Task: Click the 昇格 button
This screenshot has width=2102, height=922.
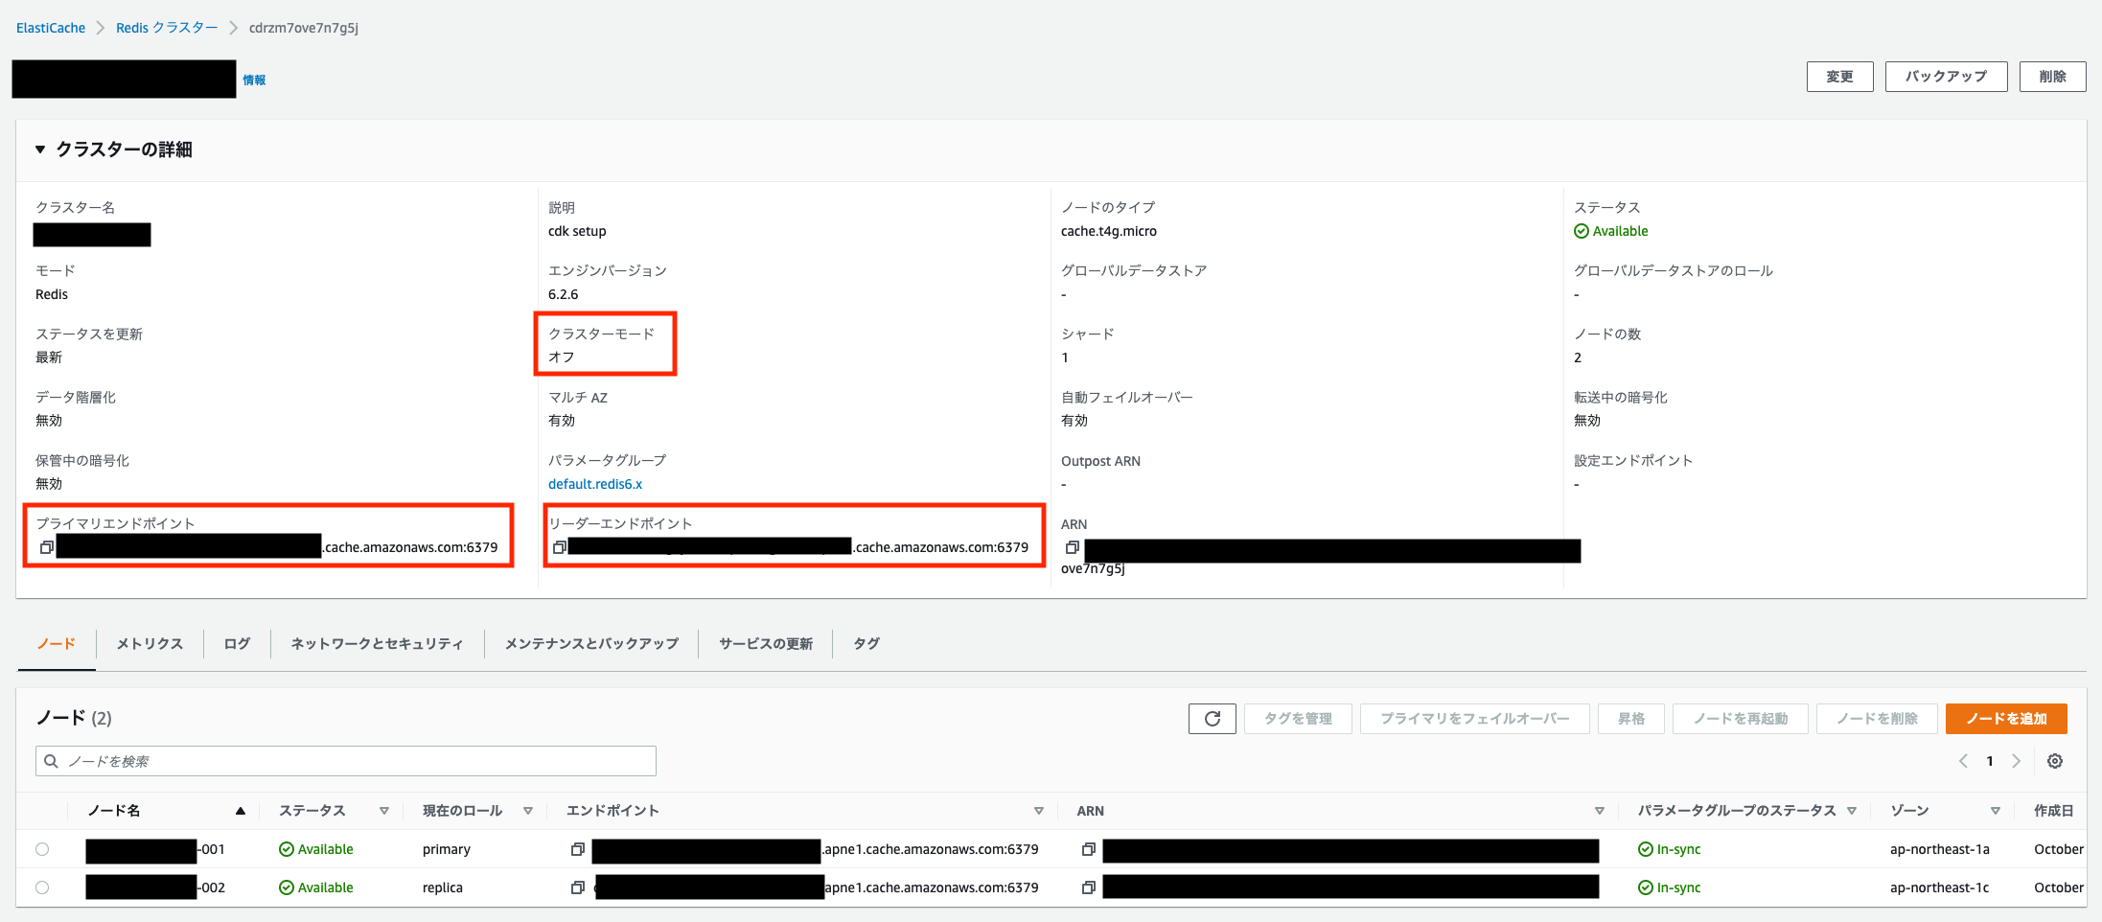Action: tap(1630, 719)
